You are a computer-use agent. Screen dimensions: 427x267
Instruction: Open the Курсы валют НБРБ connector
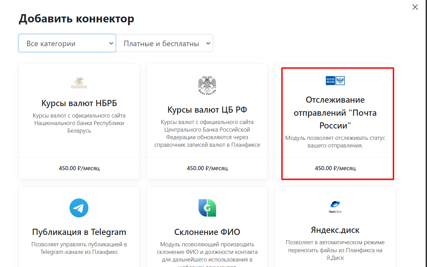79,103
